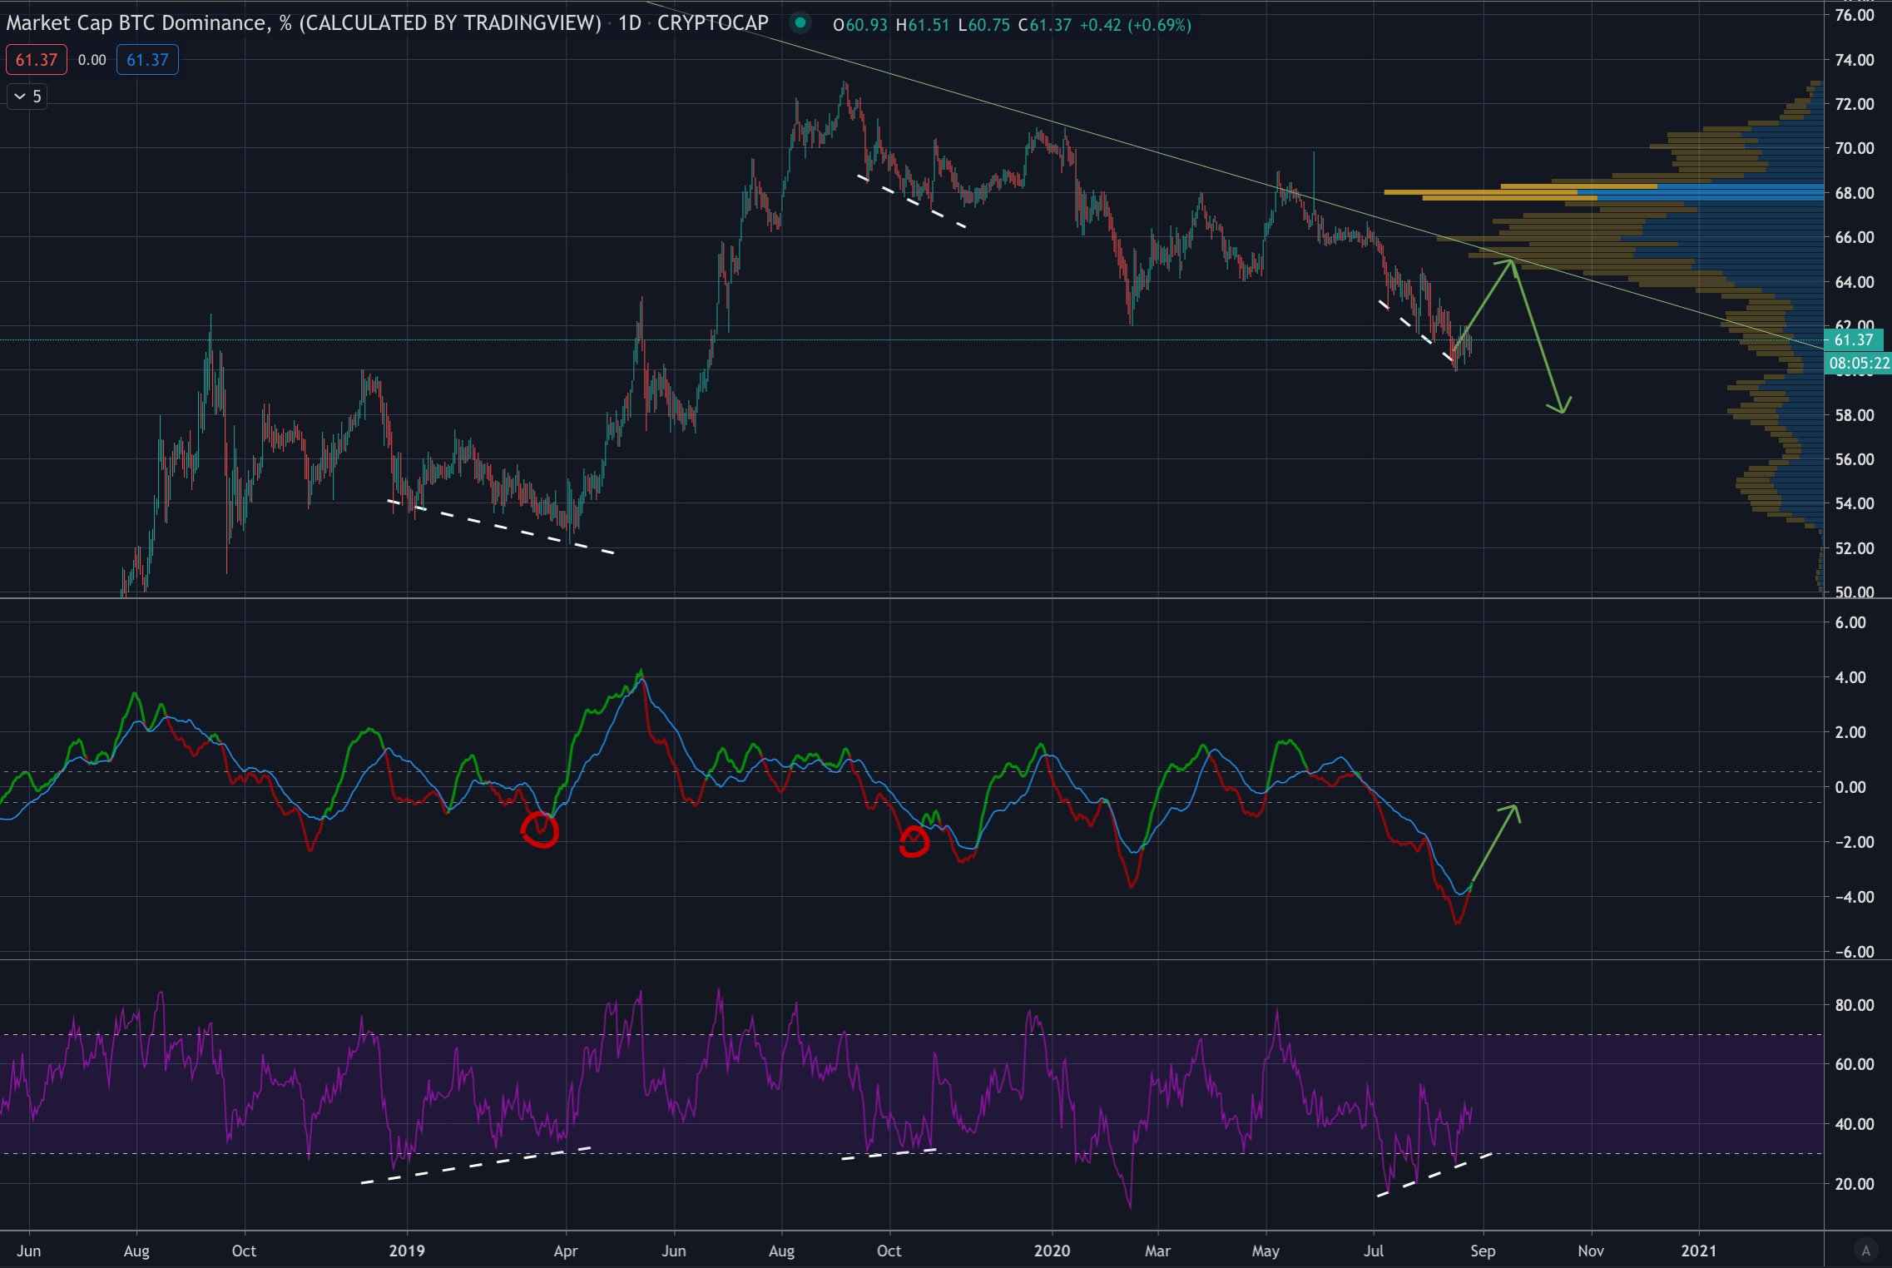This screenshot has width=1892, height=1268.
Task: Click the CRYPTOCAP exchange label
Action: [713, 23]
